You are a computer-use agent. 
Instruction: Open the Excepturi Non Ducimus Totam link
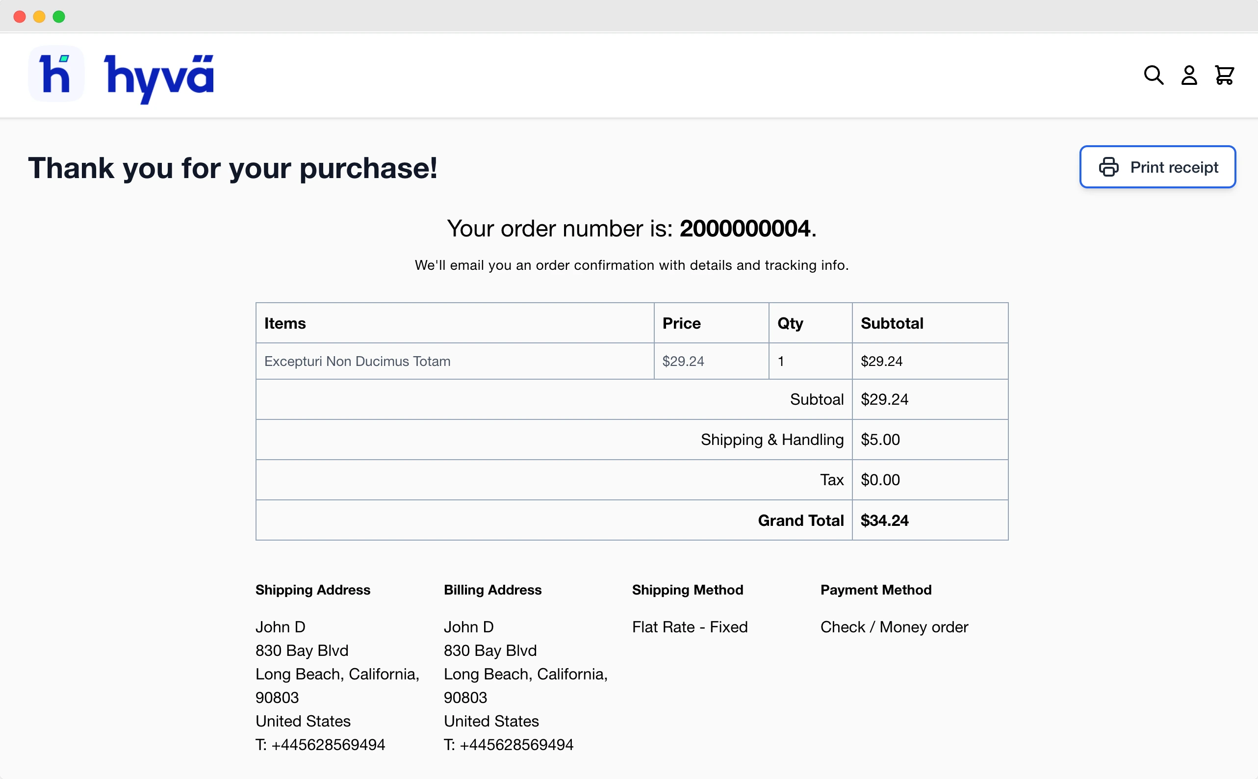[x=357, y=361]
